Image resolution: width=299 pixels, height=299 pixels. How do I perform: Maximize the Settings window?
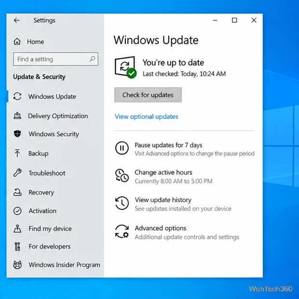(234, 20)
